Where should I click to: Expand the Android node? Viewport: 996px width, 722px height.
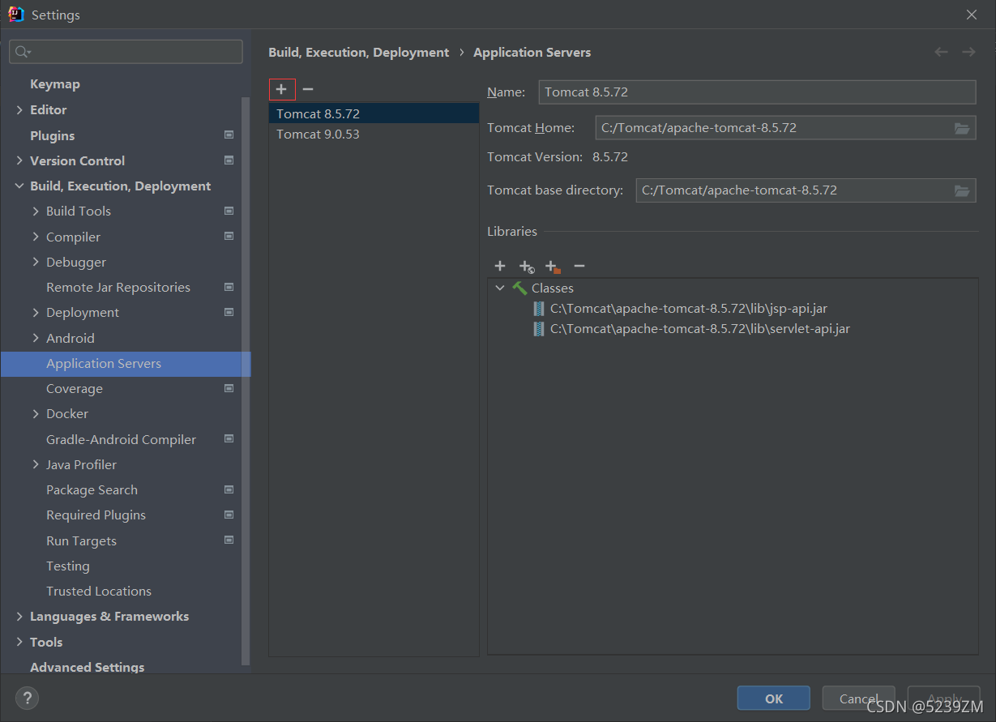click(36, 338)
